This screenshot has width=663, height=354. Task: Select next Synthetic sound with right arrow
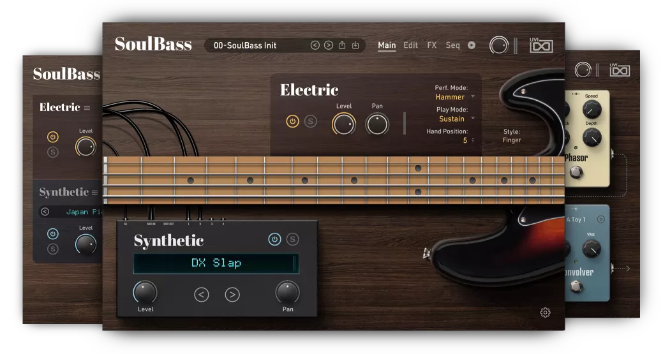tap(232, 295)
